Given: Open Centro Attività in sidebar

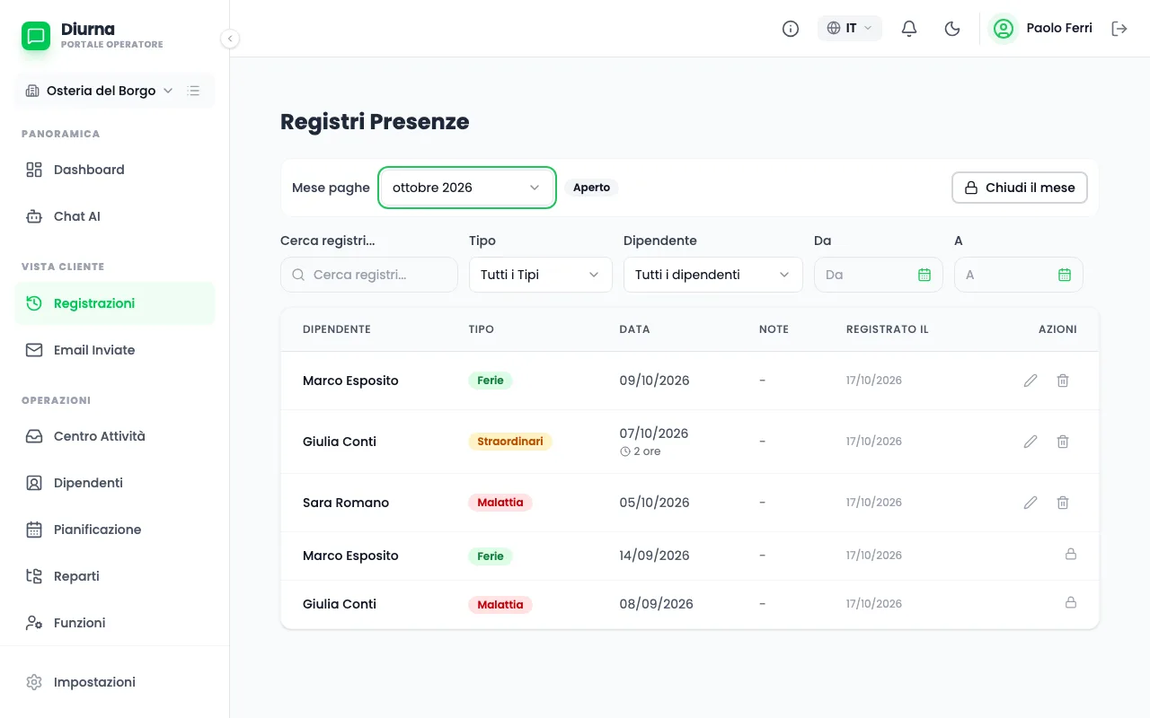Looking at the screenshot, I should (115, 436).
